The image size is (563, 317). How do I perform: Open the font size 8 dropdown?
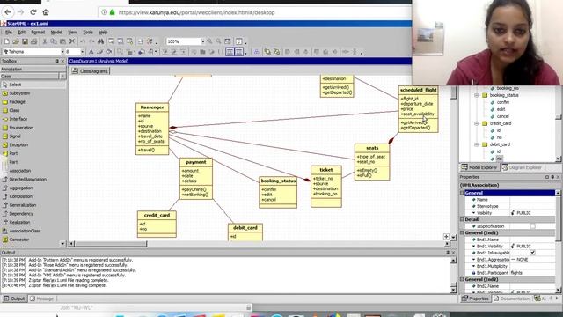tap(82, 52)
